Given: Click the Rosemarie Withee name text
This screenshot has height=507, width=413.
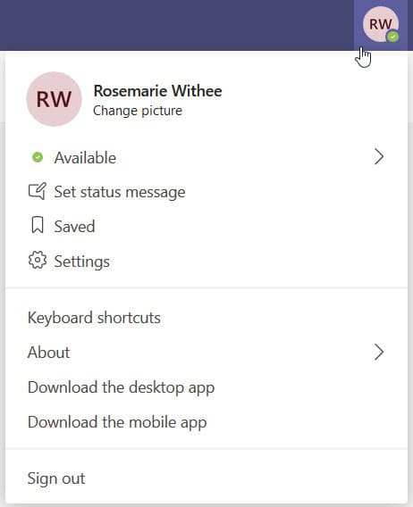Looking at the screenshot, I should coord(157,91).
